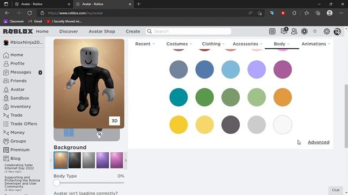This screenshot has width=348, height=195.
Task: Show next backgrounds with right chevron
Action: click(x=126, y=160)
